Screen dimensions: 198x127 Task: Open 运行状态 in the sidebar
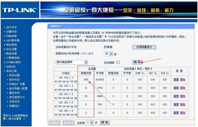pyautogui.click(x=11, y=27)
